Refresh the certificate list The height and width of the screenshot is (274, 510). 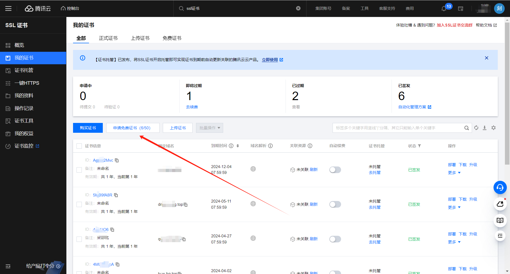(x=476, y=128)
